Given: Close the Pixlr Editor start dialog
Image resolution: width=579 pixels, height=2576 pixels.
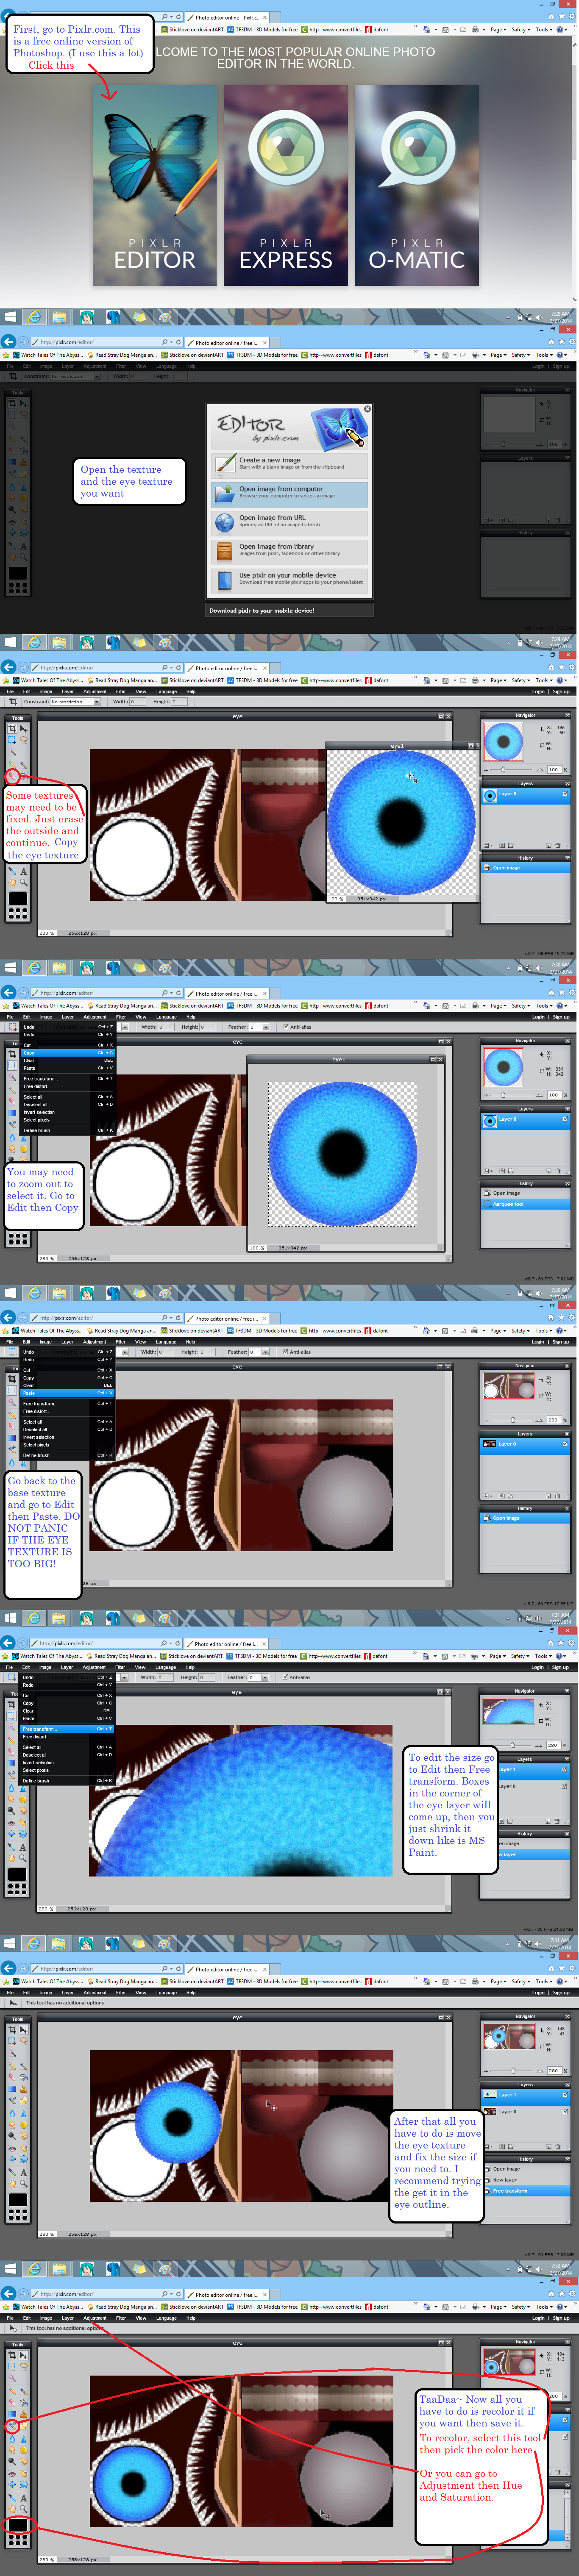Looking at the screenshot, I should click(367, 409).
